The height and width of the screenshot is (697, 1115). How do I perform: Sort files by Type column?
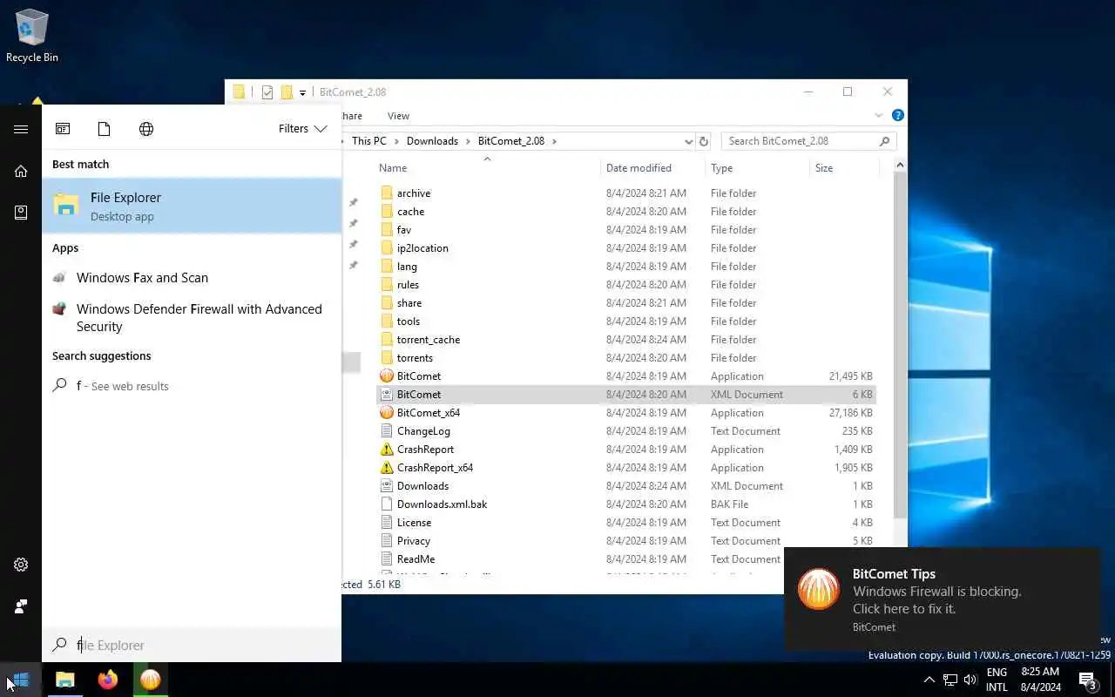click(757, 168)
